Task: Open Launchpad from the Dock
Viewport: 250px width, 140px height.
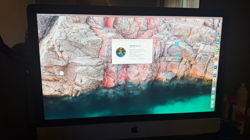Action: pos(219,30)
